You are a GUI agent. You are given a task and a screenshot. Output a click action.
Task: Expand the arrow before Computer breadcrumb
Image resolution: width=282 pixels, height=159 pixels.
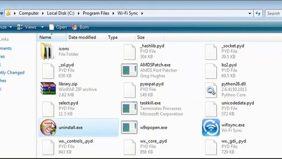pyautogui.click(x=15, y=13)
